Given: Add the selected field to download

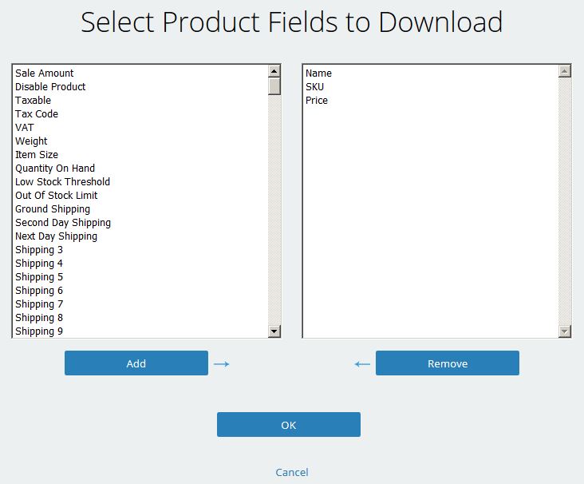Looking at the screenshot, I should pyautogui.click(x=136, y=363).
